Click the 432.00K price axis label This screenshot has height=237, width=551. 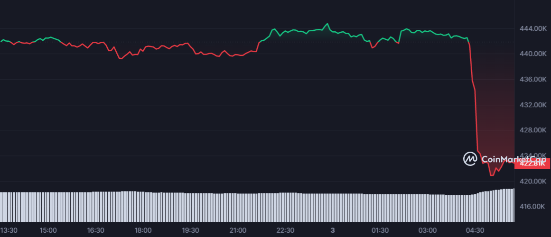(x=533, y=104)
